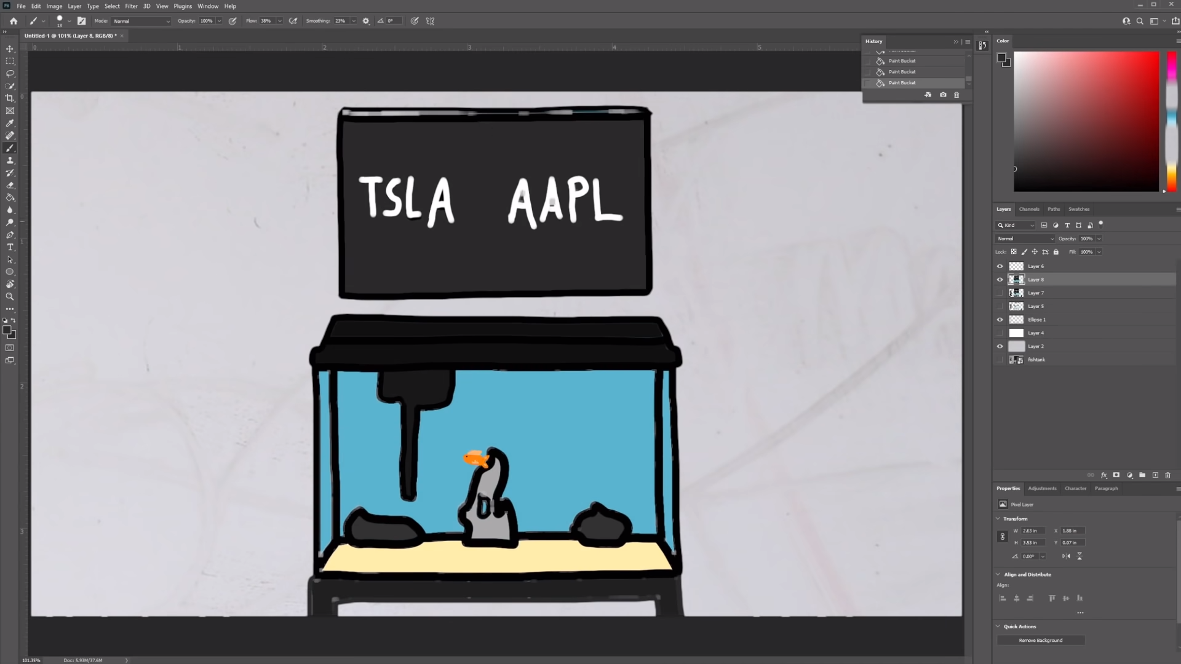Select the Lasso tool
The width and height of the screenshot is (1181, 664).
point(10,73)
